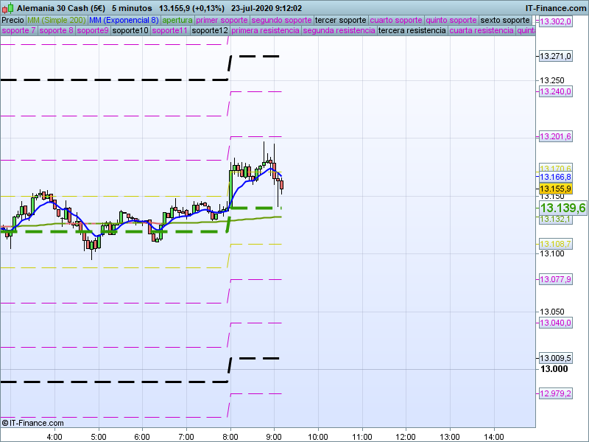Click the Alemania 30 Cash (5€) title
Image resolution: width=589 pixels, height=442 pixels.
click(61, 8)
